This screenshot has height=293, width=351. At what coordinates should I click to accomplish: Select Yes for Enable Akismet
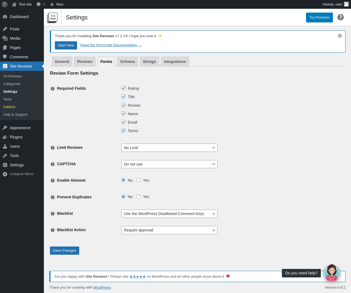[x=139, y=180]
